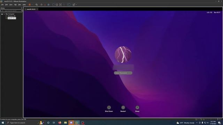Click the stretch guest display icon
The image size is (223, 125).
[x=74, y=5]
